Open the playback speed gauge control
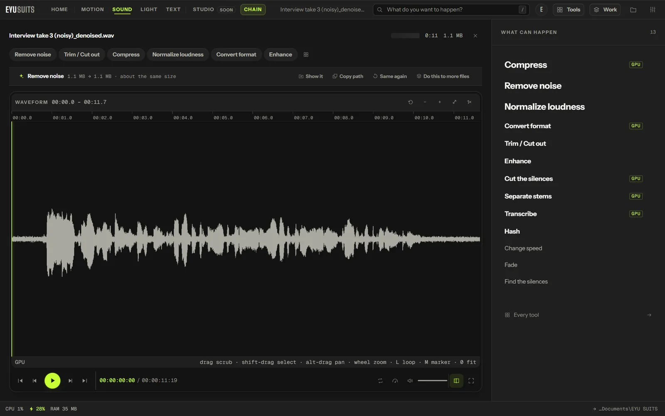Screen dimensions: 665x416 (395, 381)
